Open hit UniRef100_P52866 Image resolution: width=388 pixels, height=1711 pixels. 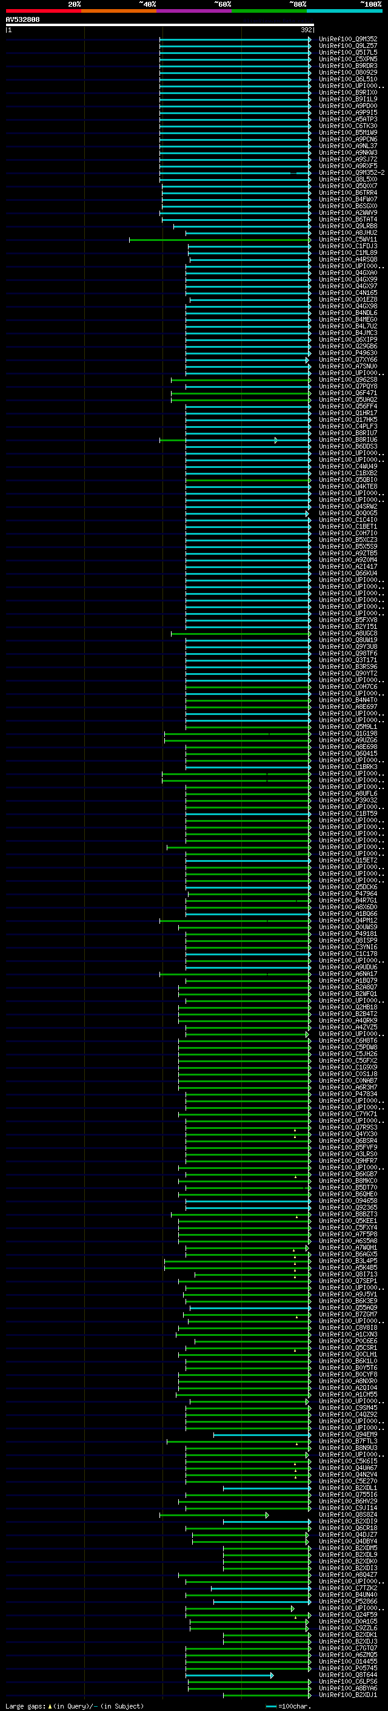point(348,1601)
